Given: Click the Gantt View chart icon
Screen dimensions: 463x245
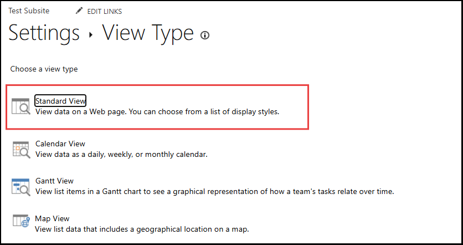Looking at the screenshot, I should click(x=21, y=186).
